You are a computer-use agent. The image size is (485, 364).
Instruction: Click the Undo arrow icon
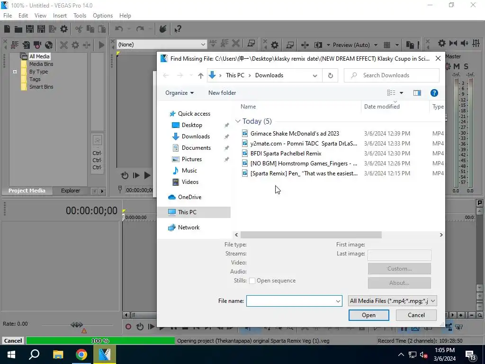(x=119, y=29)
